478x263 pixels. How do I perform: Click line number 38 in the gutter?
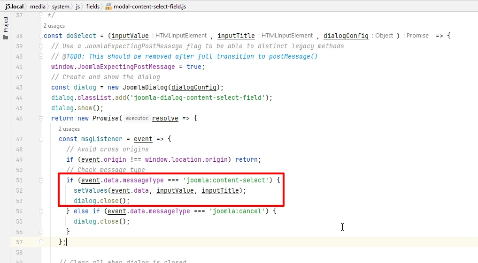[x=19, y=36]
